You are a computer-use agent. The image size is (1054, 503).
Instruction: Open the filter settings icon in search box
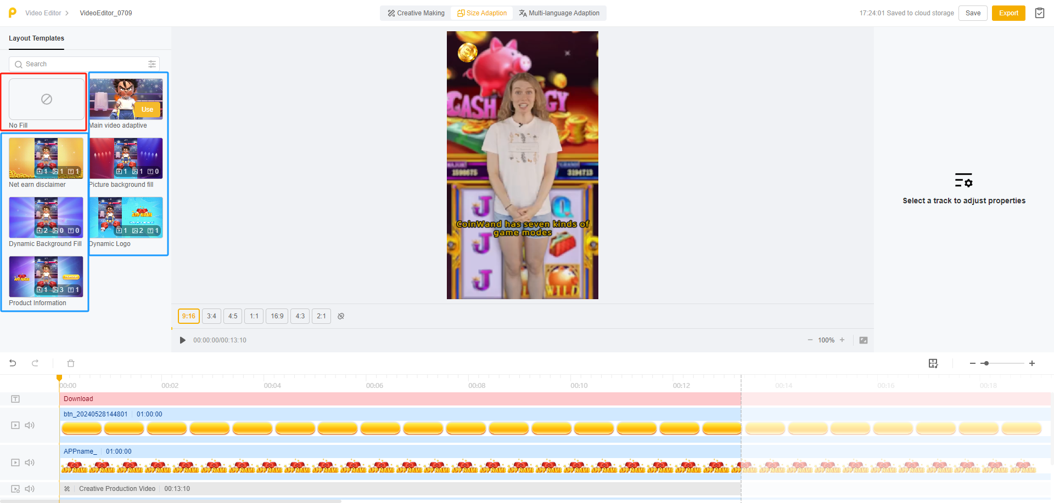(x=152, y=64)
